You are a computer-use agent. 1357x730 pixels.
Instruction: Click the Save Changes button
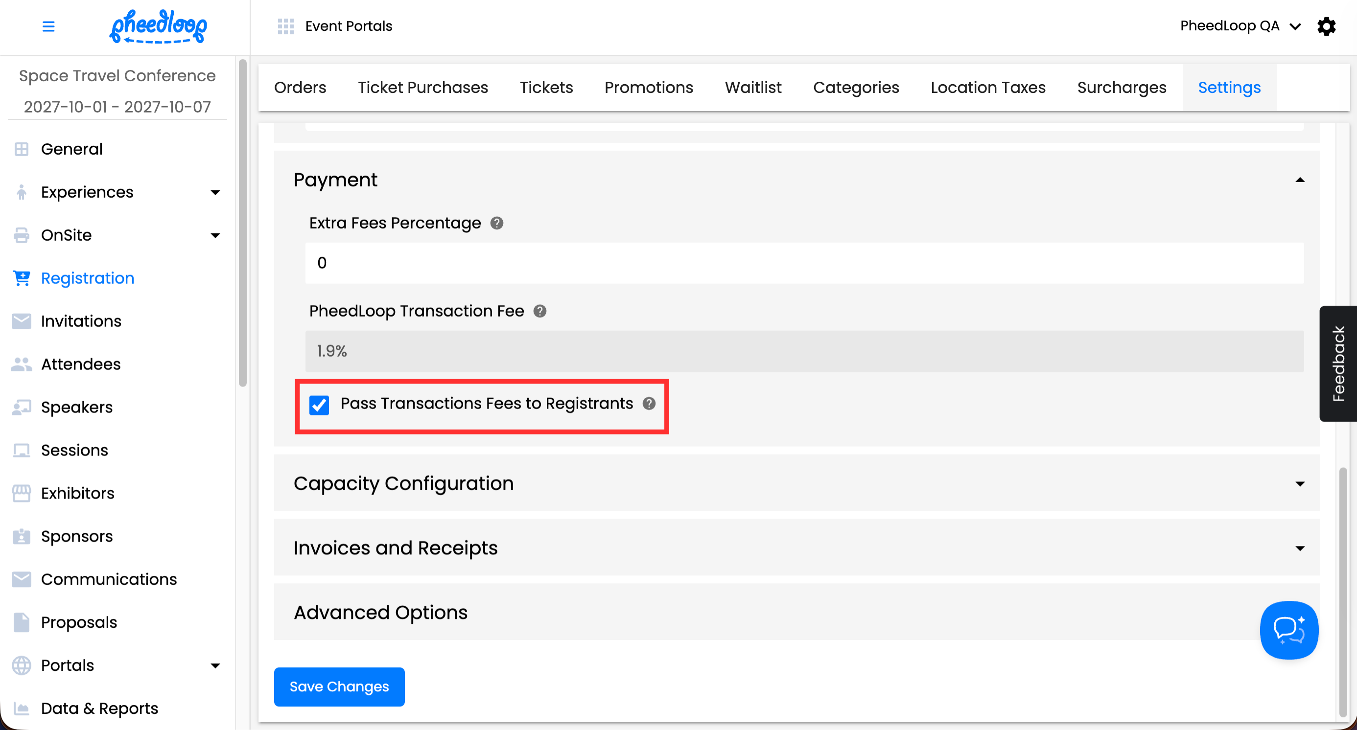click(x=339, y=687)
